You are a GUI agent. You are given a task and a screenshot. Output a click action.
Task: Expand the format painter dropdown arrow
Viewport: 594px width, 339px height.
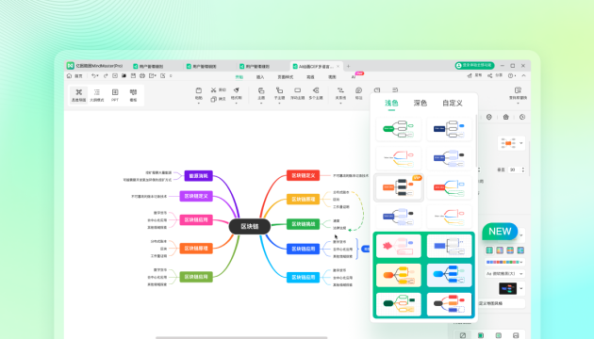click(236, 104)
